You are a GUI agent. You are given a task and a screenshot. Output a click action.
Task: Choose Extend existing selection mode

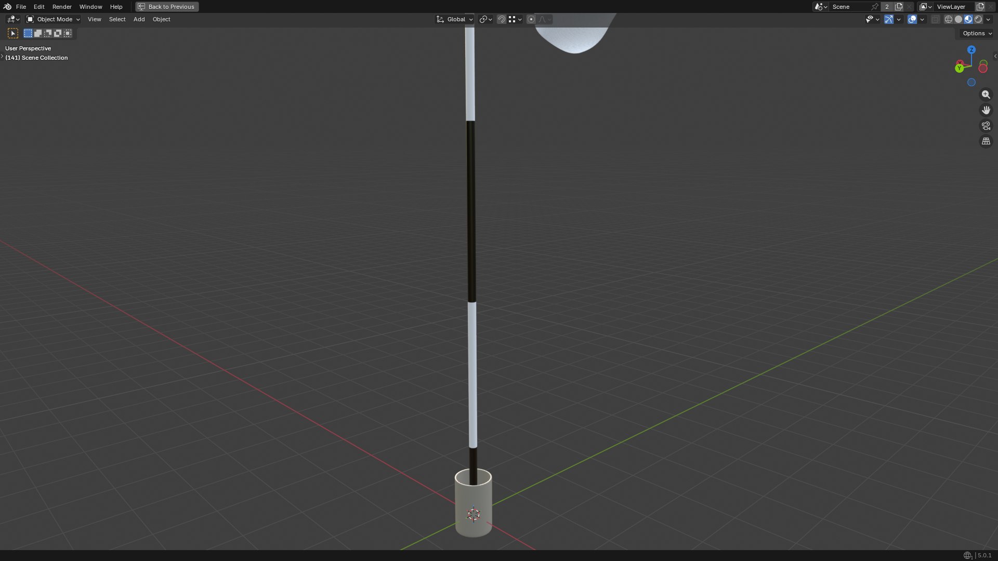coord(38,33)
